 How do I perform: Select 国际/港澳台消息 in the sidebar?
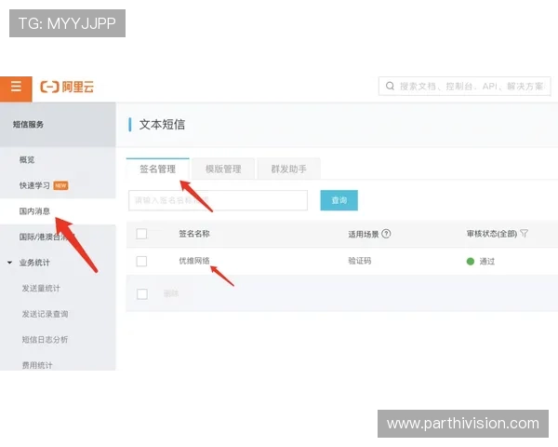(47, 237)
